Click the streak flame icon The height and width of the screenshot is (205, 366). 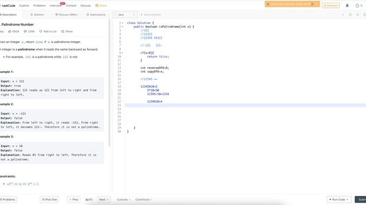point(357,5)
